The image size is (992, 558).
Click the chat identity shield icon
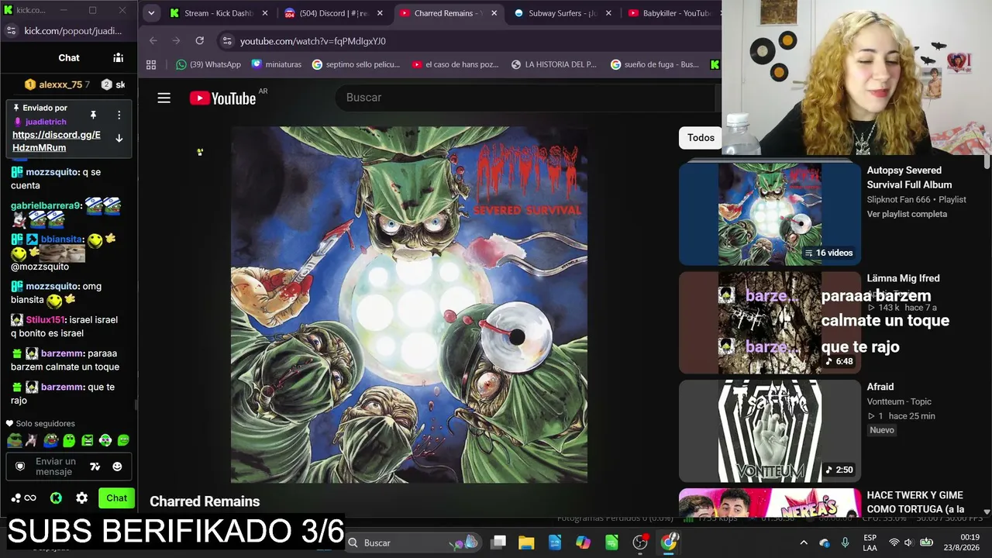[x=20, y=467]
